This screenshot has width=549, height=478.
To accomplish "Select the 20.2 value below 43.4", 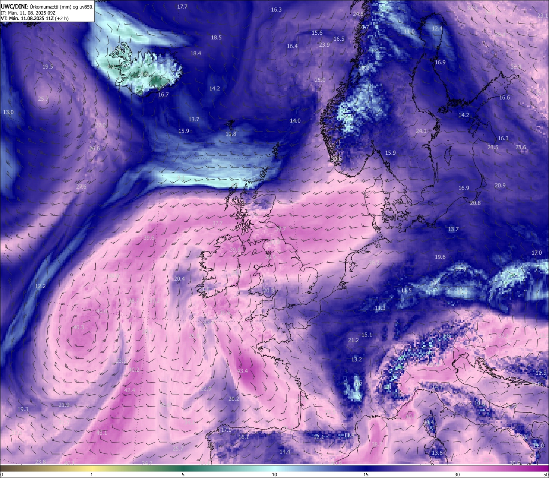I will (x=234, y=399).
